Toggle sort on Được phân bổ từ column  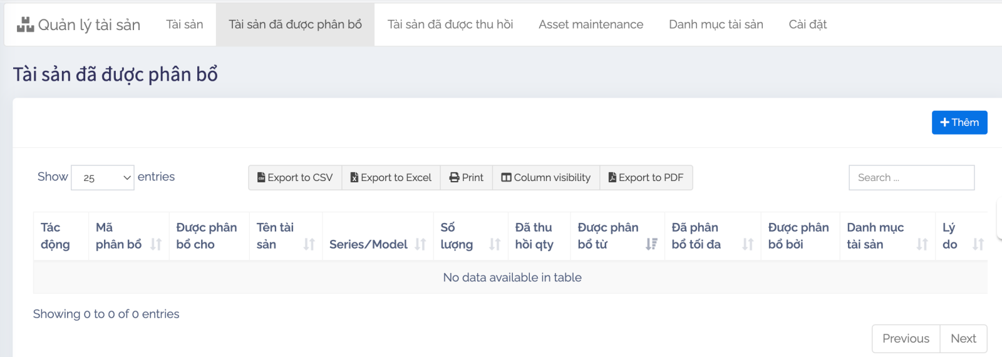coord(651,244)
